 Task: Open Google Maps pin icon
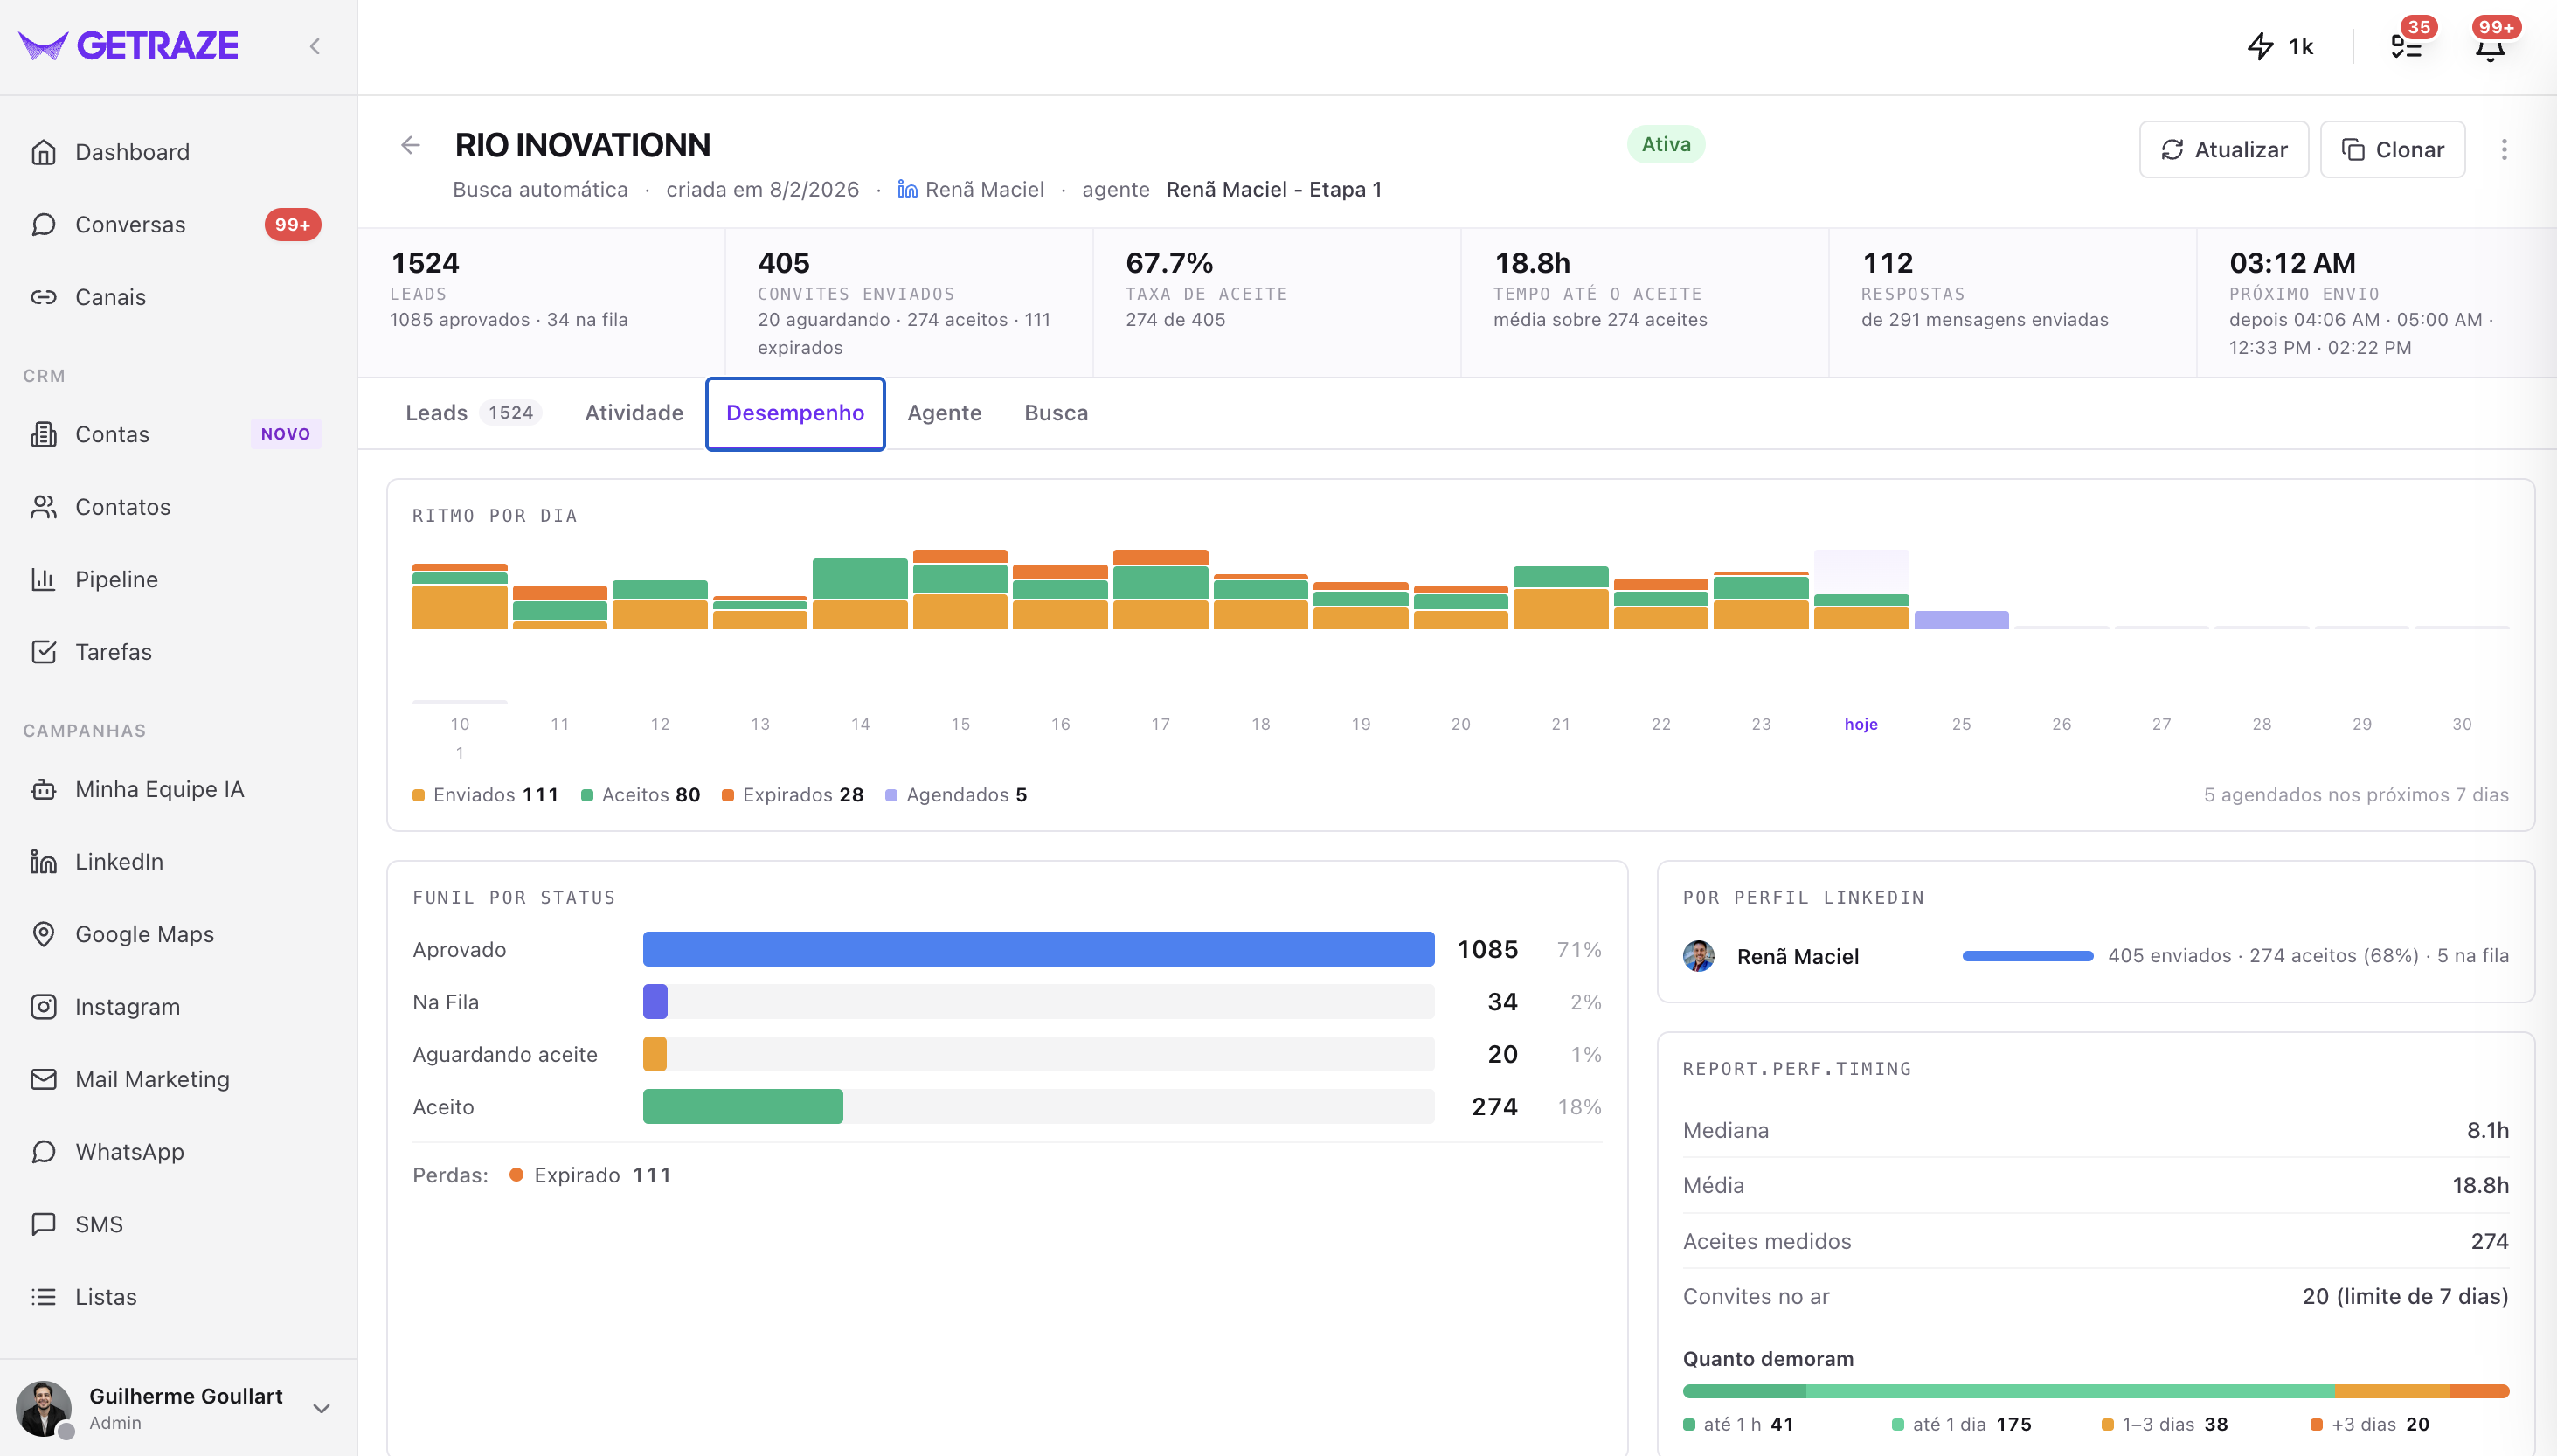coord(43,934)
